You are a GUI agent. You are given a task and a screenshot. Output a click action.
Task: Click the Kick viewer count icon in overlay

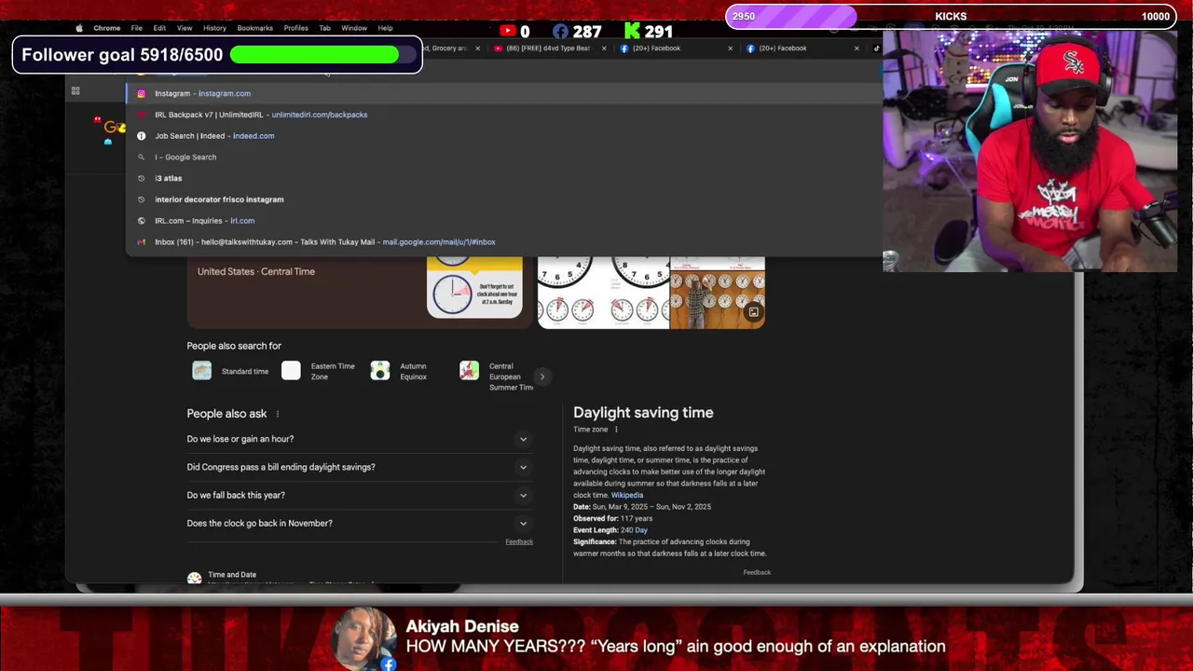pyautogui.click(x=632, y=32)
